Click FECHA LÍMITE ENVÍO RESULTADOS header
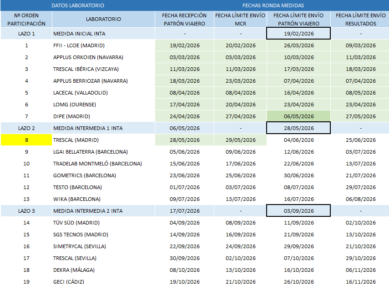 click(360, 20)
